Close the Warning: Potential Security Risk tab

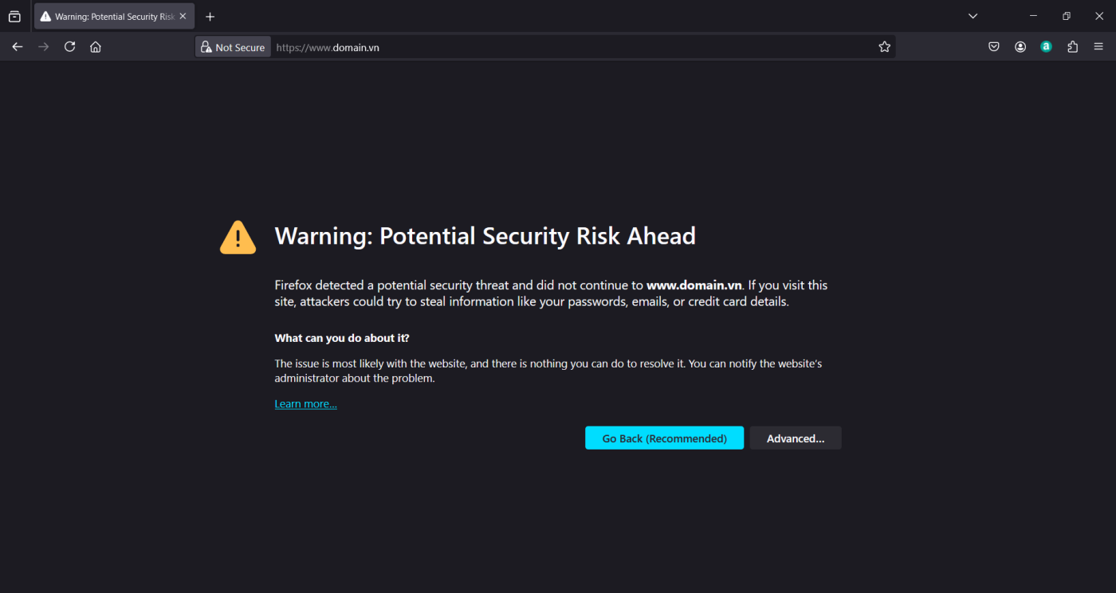[x=183, y=16]
